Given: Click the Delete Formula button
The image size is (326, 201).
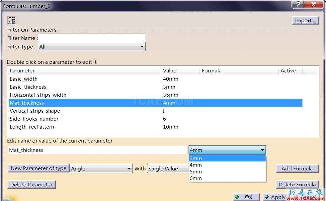Looking at the screenshot, I should (x=297, y=185).
